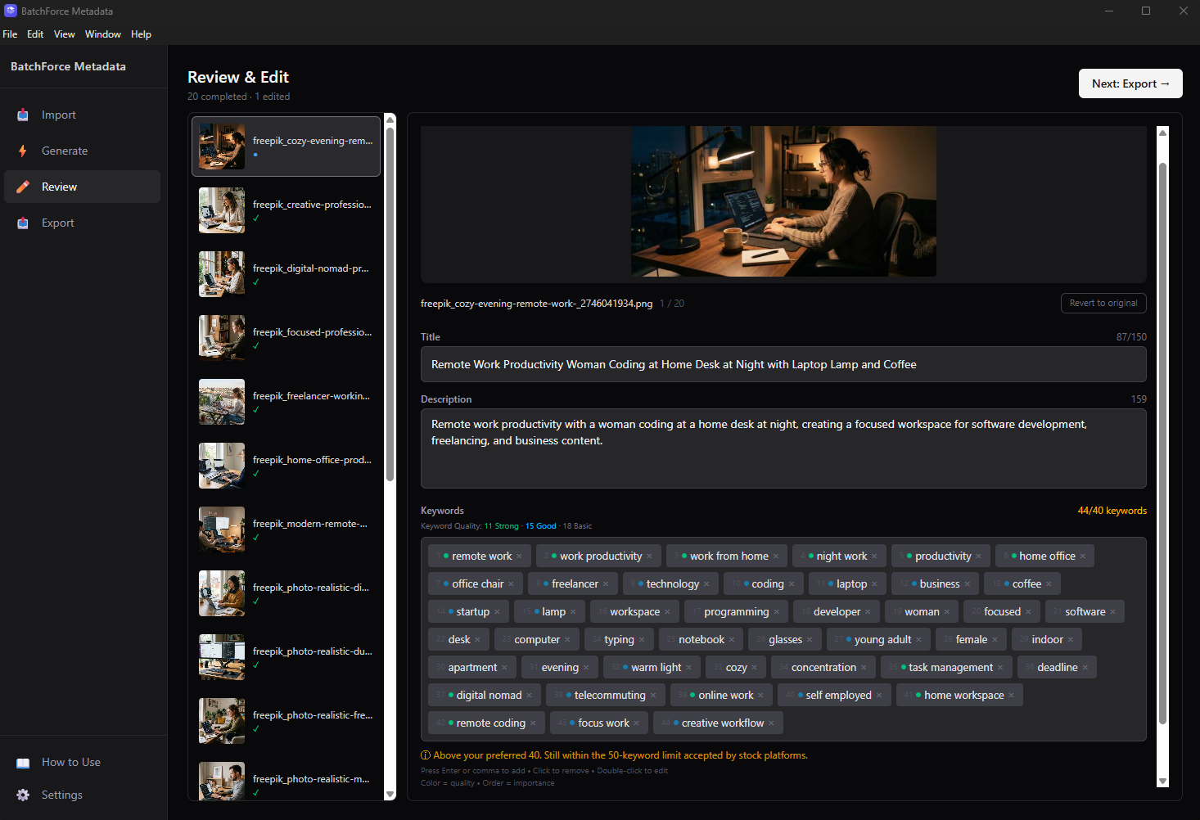Click the Title input field
Image resolution: width=1200 pixels, height=820 pixels.
[x=783, y=365]
